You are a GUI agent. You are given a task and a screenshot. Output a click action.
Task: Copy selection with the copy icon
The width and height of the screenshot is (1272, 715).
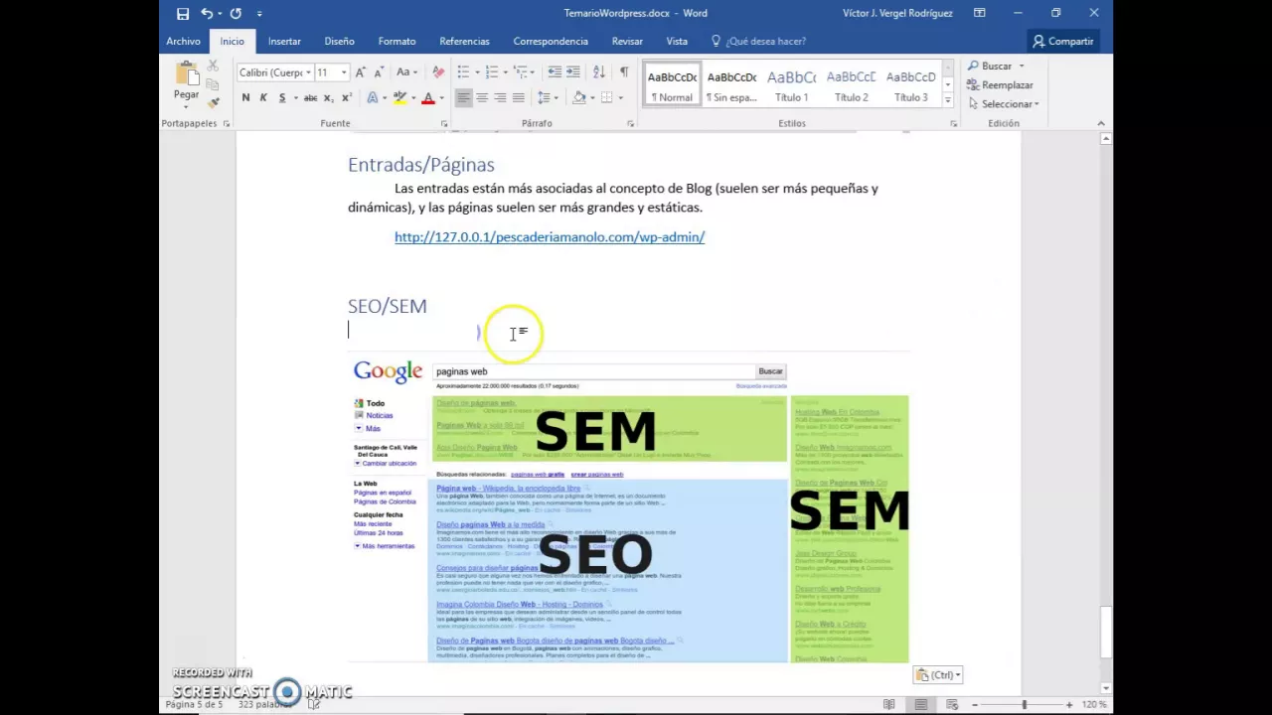(213, 84)
